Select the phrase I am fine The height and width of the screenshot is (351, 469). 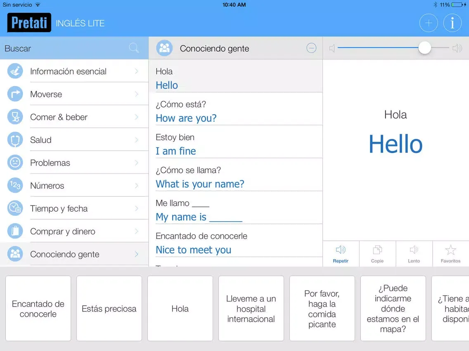coord(236,142)
